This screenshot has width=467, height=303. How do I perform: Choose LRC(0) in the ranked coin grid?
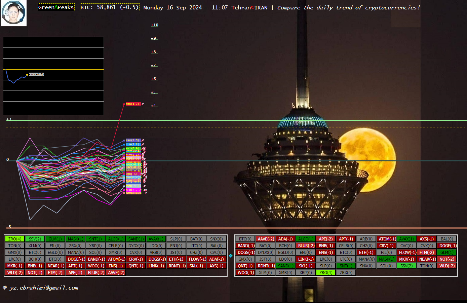point(15,259)
